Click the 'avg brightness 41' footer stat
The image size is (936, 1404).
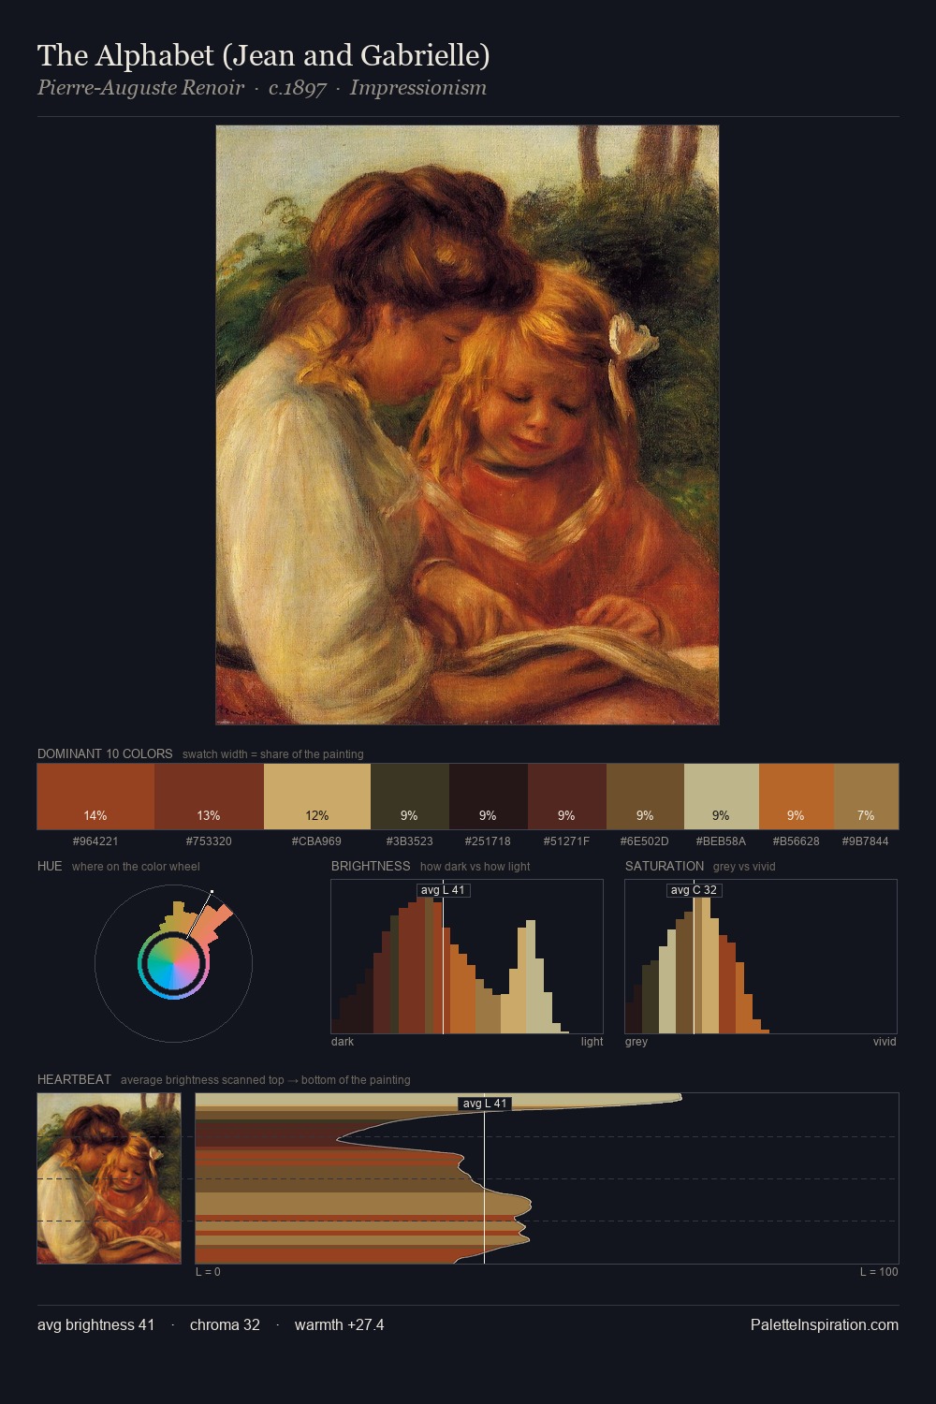tap(95, 1324)
